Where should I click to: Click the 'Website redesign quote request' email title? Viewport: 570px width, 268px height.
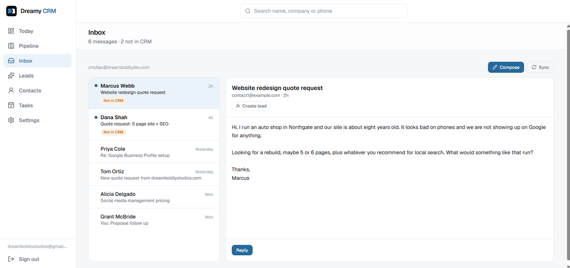coord(277,88)
